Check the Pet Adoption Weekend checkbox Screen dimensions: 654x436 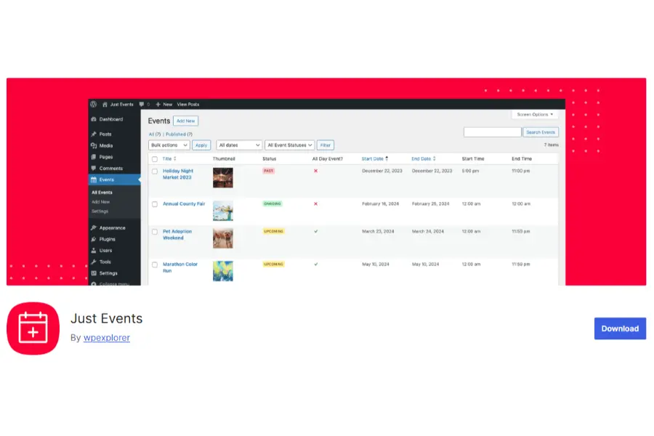(x=155, y=232)
